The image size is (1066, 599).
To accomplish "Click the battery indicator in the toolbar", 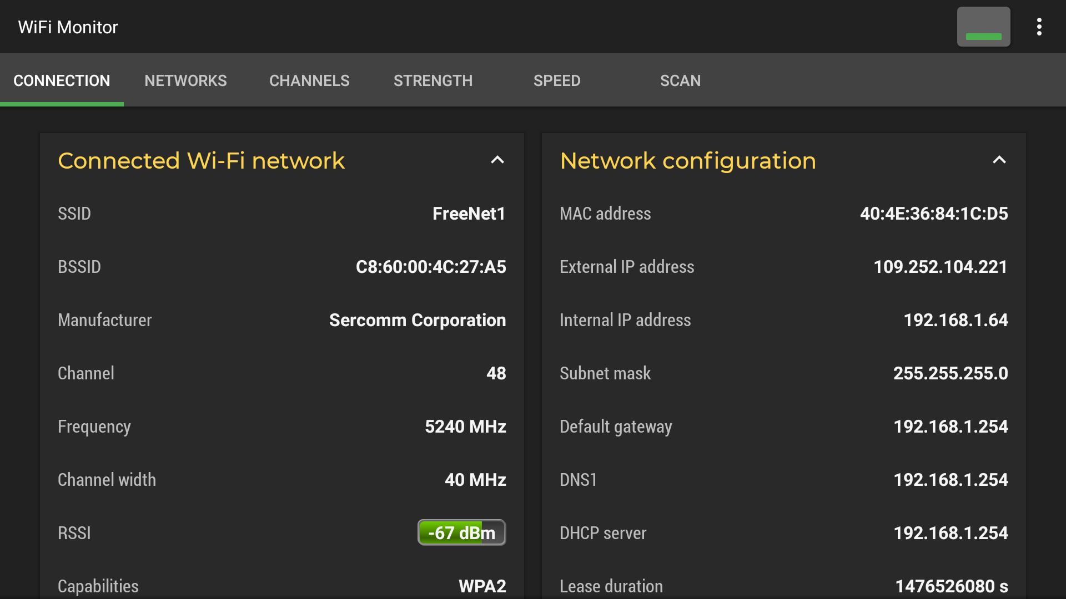I will pyautogui.click(x=983, y=26).
